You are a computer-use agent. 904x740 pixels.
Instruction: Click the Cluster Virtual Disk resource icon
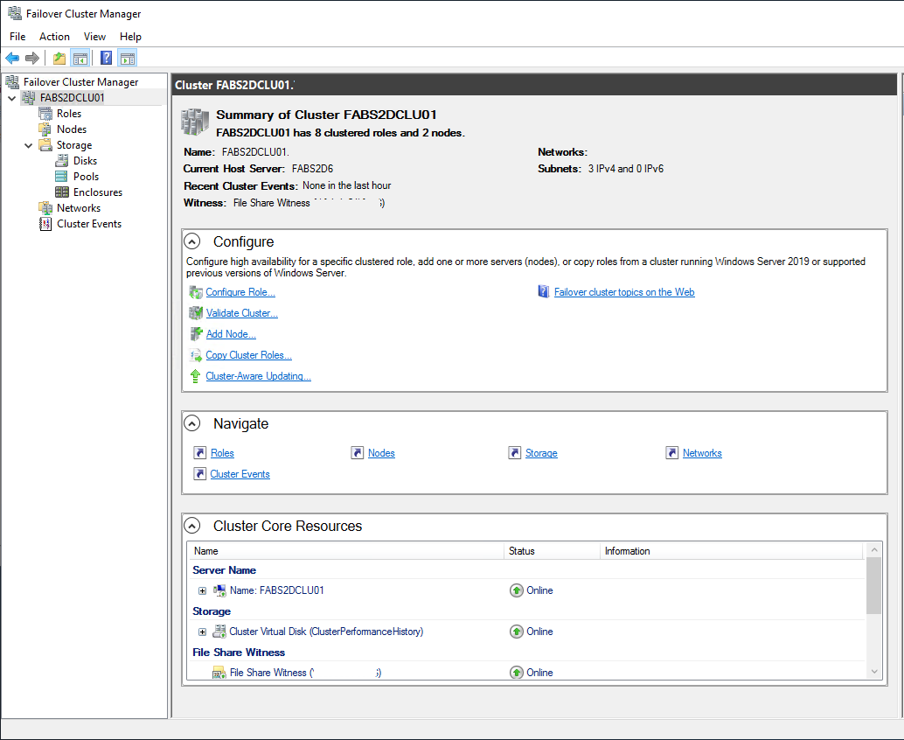[x=219, y=632]
